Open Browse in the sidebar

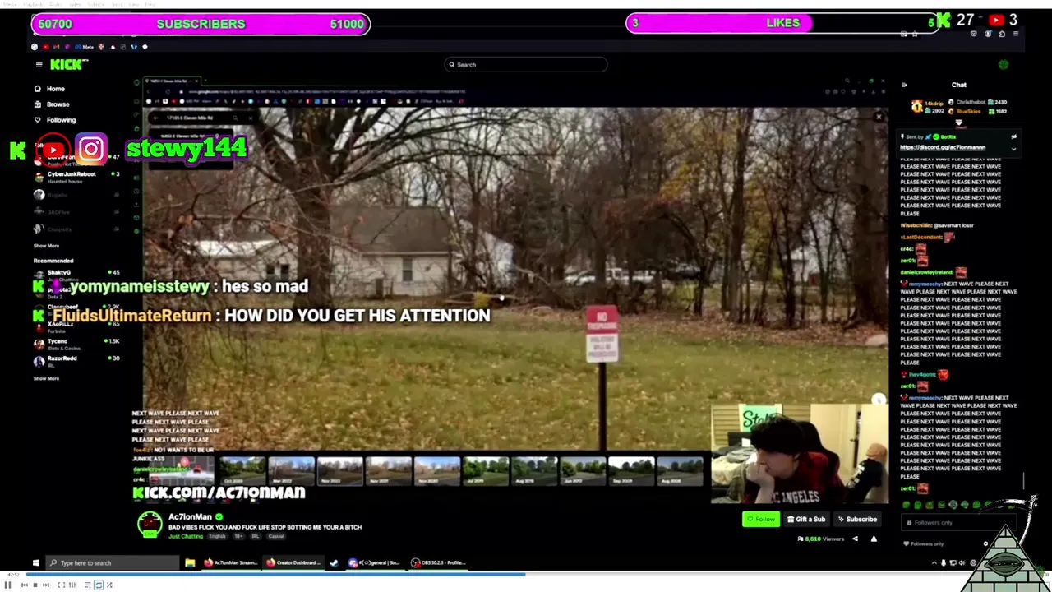pyautogui.click(x=51, y=104)
